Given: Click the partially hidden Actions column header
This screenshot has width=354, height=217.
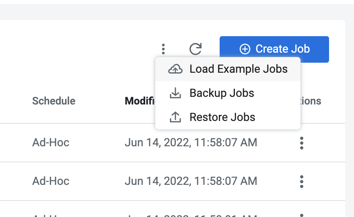Looking at the screenshot, I should click(x=311, y=101).
